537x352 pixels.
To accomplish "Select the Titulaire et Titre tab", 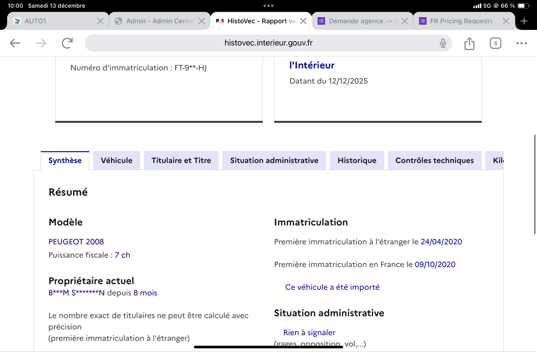I will pos(181,160).
